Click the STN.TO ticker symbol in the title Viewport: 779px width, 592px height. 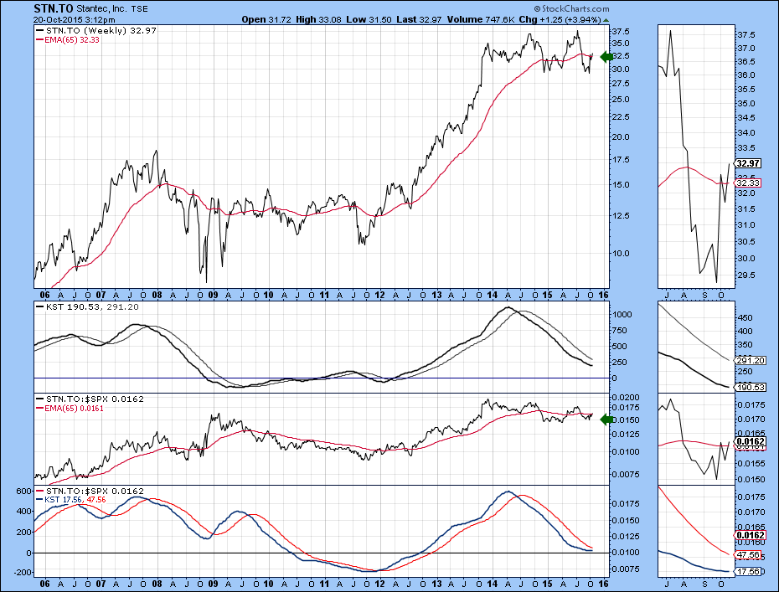click(53, 8)
